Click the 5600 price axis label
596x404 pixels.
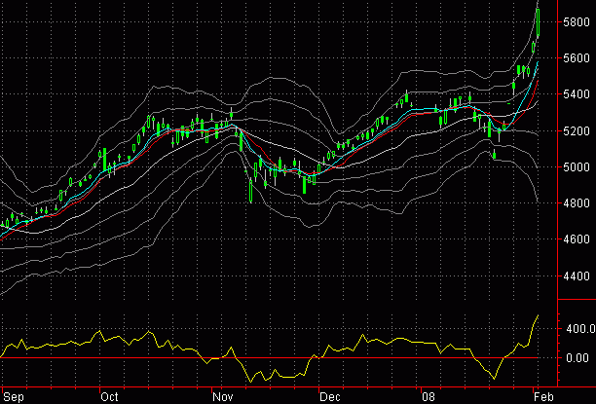577,58
